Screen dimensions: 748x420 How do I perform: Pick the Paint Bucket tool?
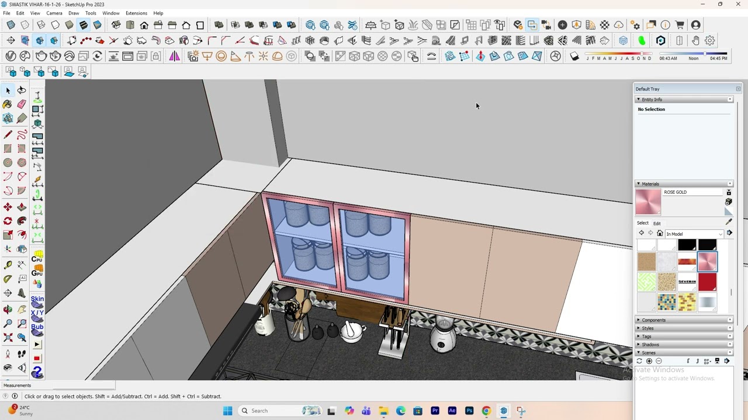tap(8, 104)
